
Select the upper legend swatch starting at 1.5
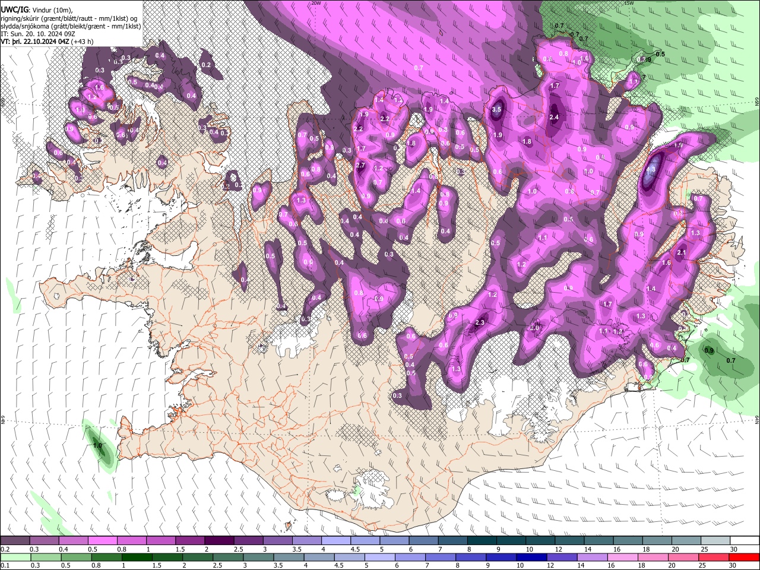click(x=190, y=541)
